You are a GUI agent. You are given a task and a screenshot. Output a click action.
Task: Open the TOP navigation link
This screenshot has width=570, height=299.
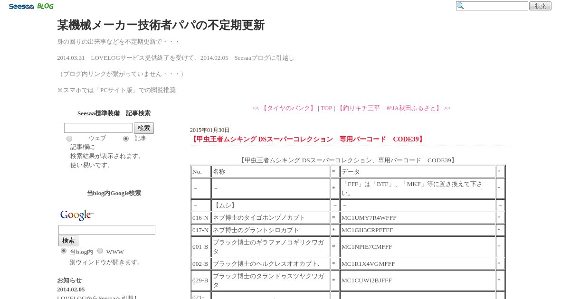326,108
